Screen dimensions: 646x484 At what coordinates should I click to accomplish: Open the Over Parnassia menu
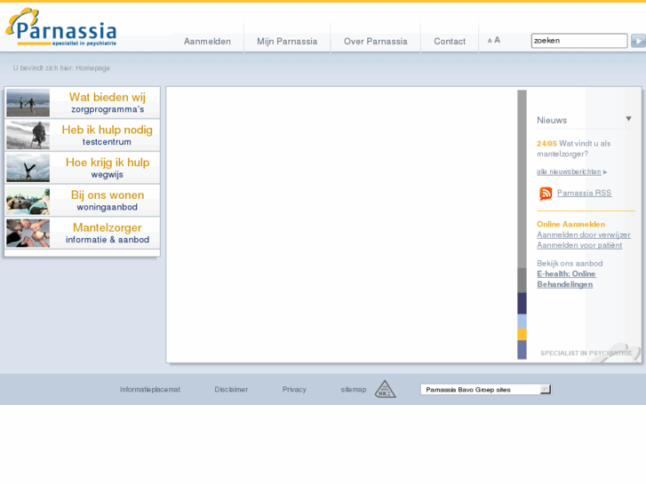[375, 41]
